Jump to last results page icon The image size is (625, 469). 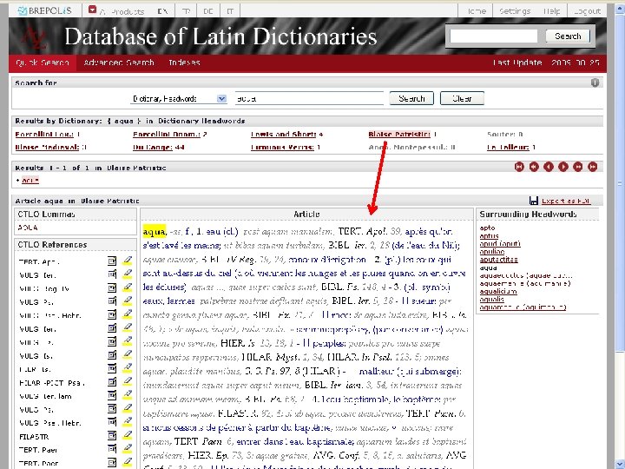[592, 167]
